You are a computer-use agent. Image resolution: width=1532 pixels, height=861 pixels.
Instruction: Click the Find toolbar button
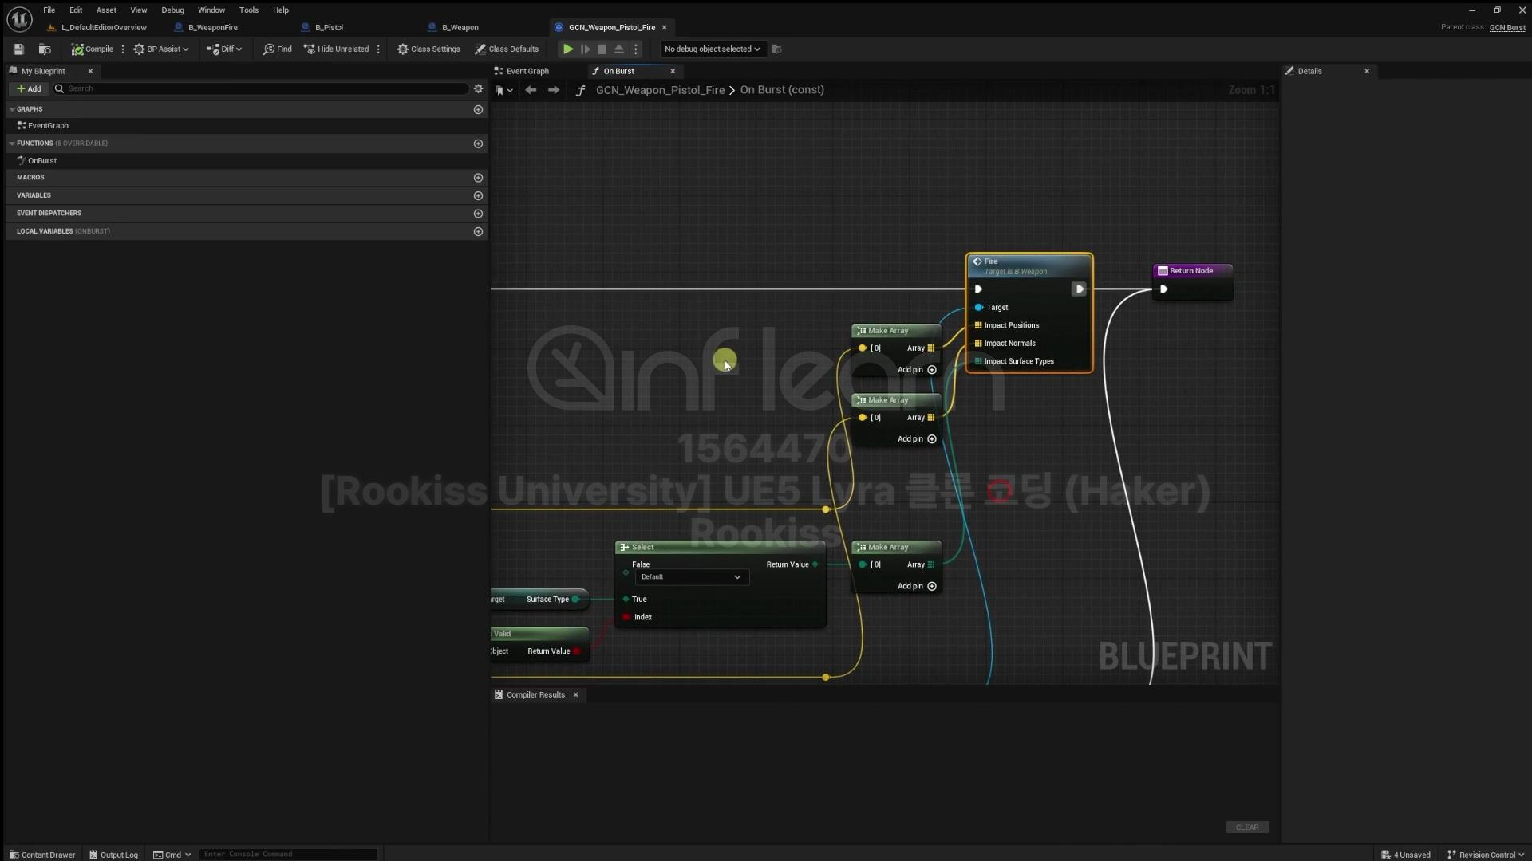click(277, 49)
